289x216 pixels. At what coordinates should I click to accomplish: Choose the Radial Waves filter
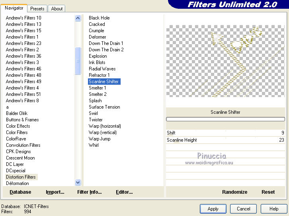click(x=102, y=69)
